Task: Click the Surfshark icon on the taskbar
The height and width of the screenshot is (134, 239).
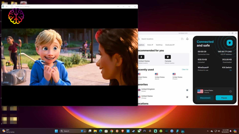Action: tap(177, 131)
